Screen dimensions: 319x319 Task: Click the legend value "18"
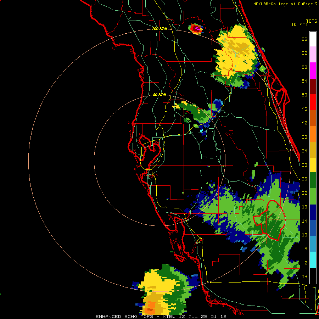pyautogui.click(x=304, y=207)
